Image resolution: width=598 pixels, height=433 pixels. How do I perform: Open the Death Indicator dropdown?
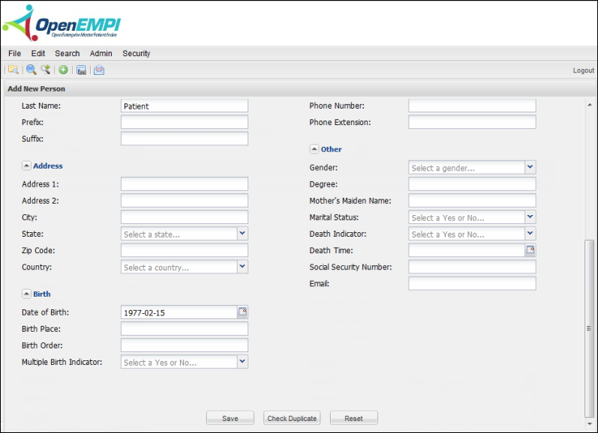click(530, 234)
